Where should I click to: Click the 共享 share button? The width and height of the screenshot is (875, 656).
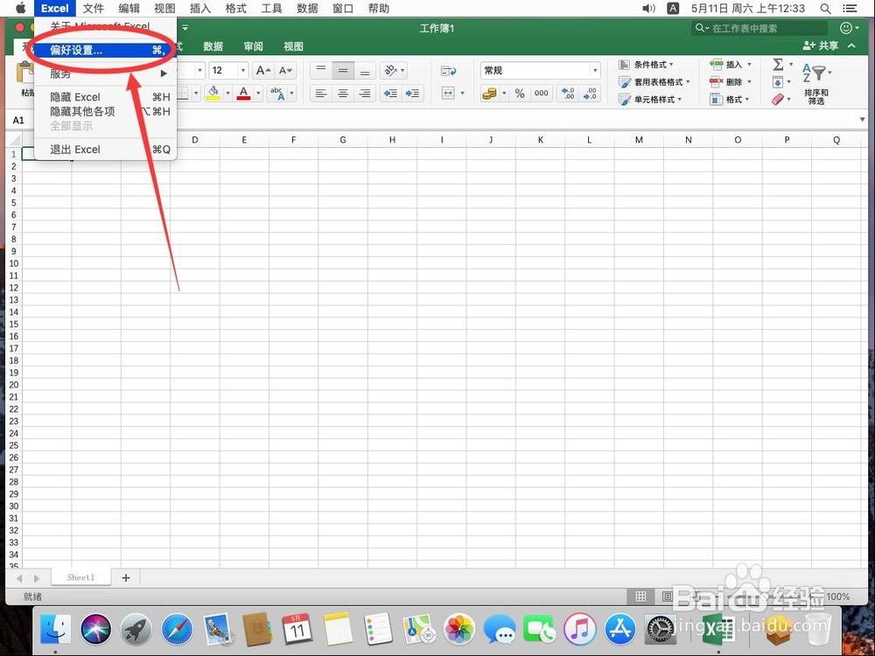[821, 45]
